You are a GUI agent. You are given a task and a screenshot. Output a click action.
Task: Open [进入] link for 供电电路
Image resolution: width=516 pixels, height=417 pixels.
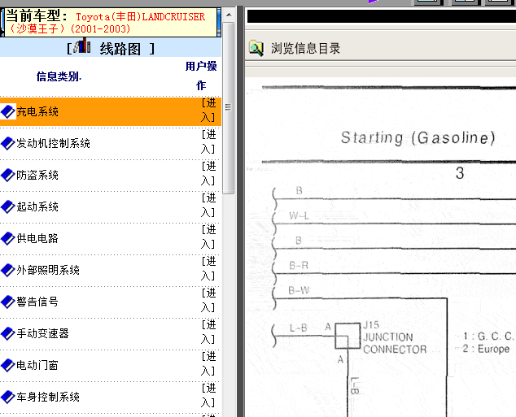point(208,237)
